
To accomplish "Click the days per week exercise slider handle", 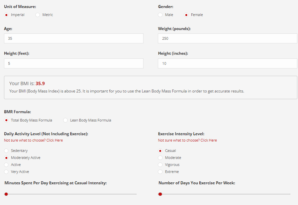I will 160,194.
